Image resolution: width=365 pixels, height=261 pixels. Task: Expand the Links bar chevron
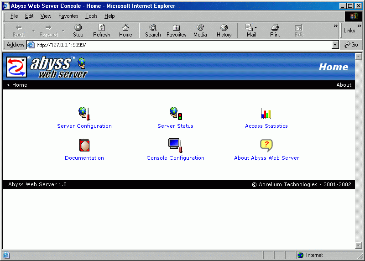(360, 26)
